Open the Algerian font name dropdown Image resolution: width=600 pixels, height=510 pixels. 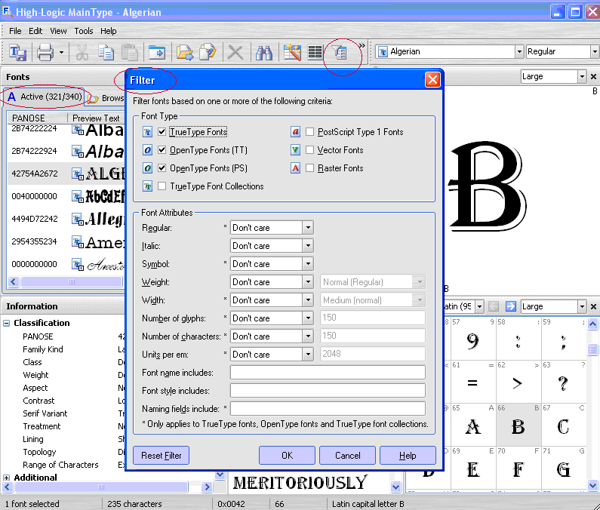pos(519,51)
